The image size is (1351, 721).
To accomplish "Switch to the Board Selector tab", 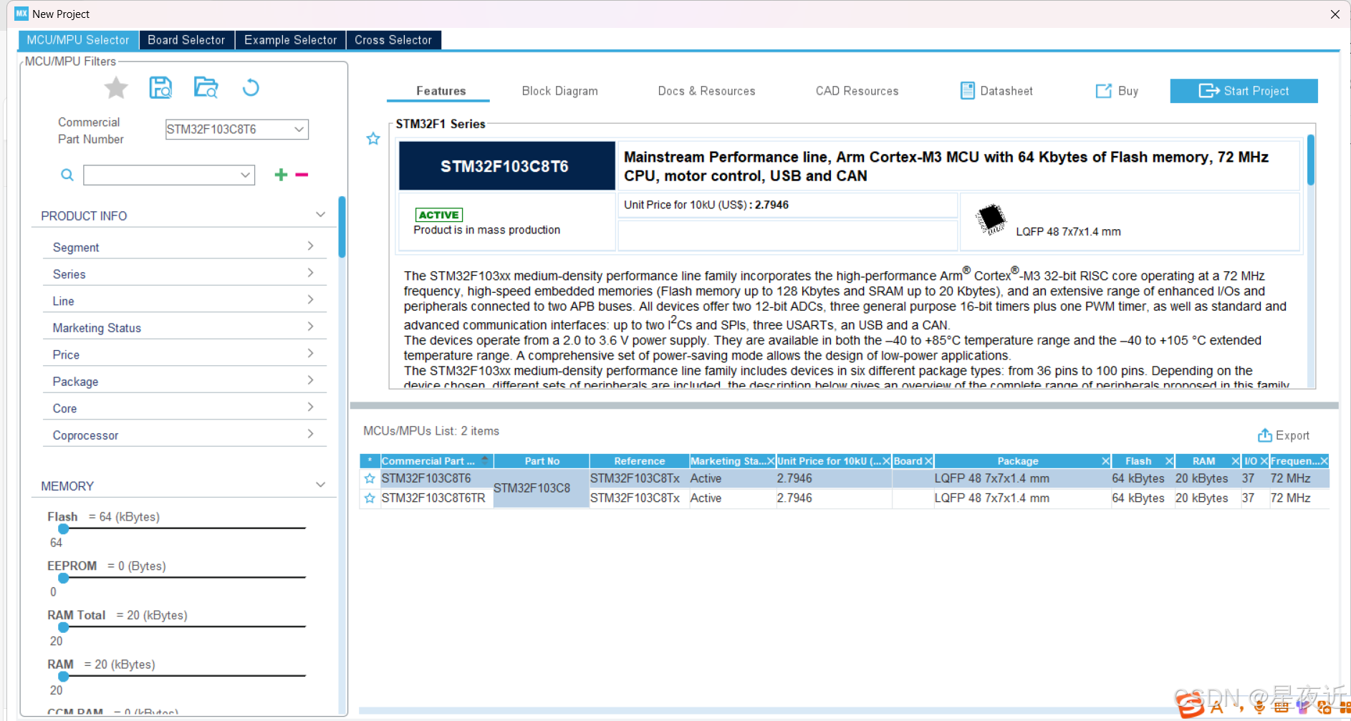I will click(186, 40).
